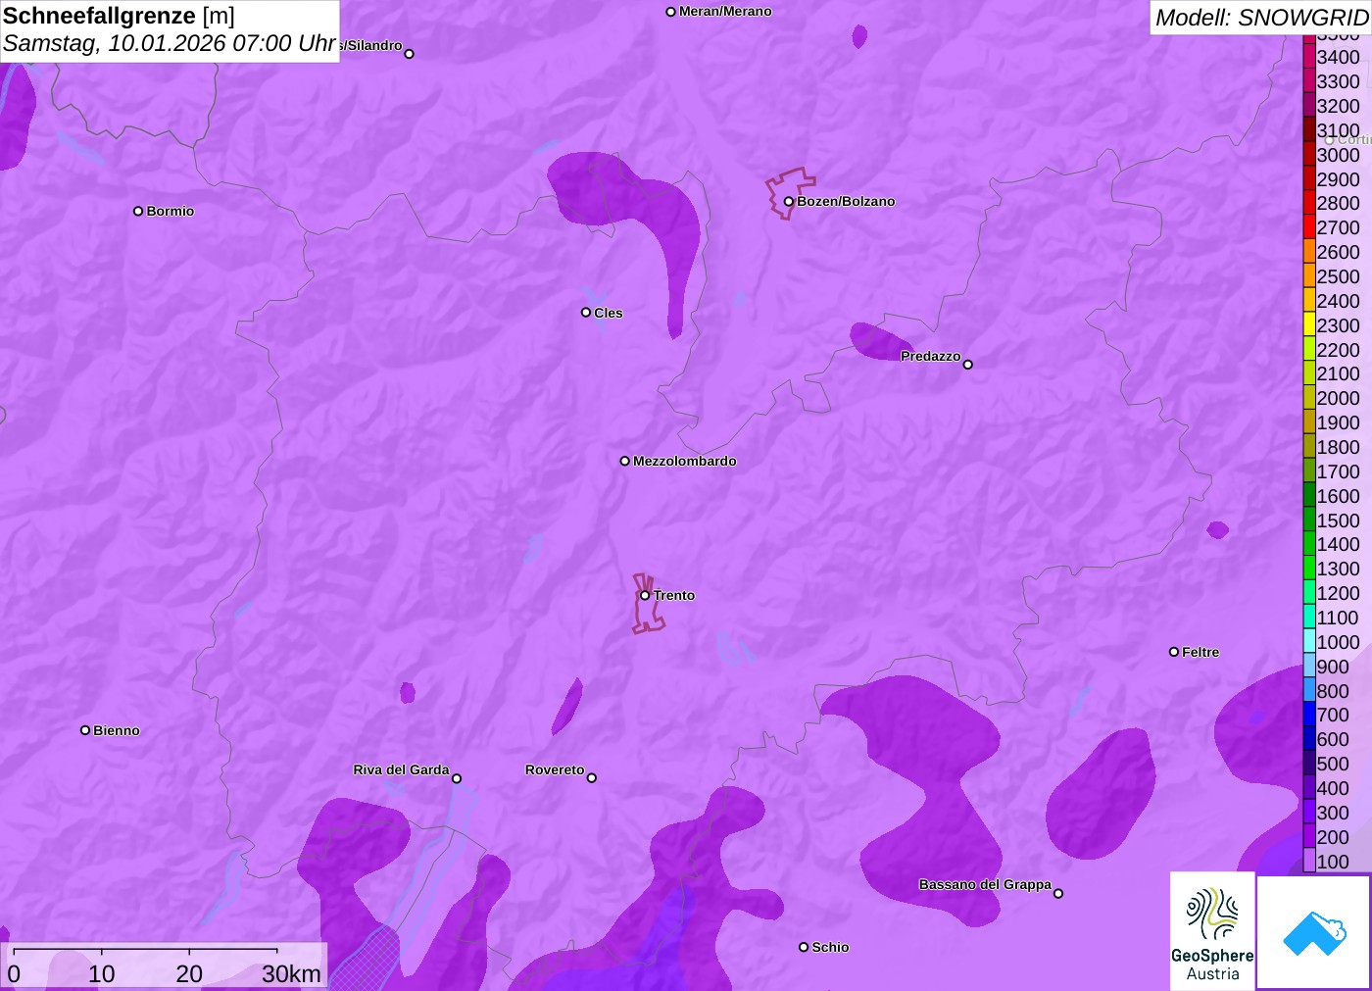
Task: Click the Bienno location marker
Action: [85, 730]
